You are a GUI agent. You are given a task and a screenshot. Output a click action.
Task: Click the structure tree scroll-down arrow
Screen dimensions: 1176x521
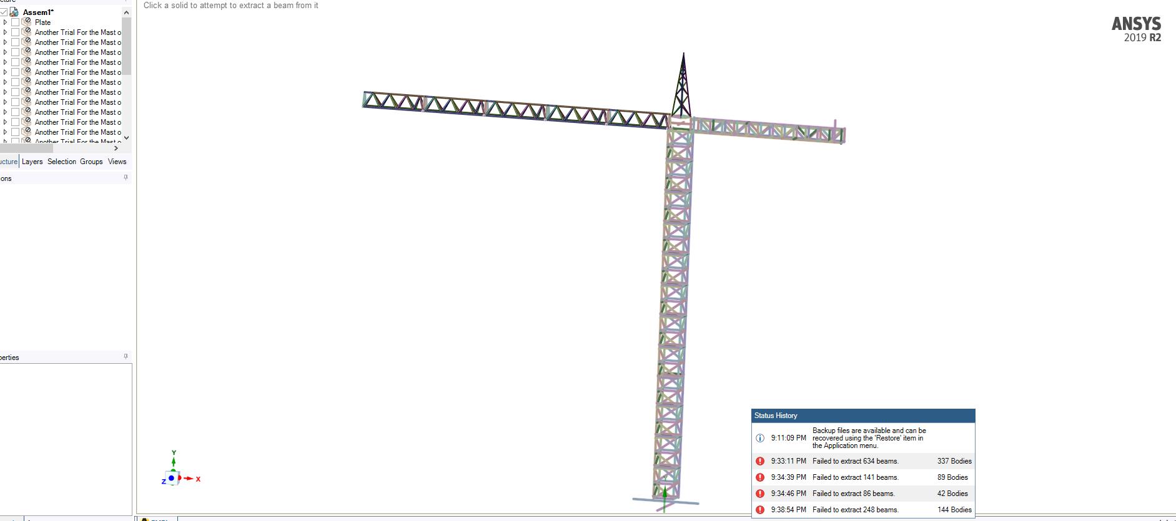point(126,137)
